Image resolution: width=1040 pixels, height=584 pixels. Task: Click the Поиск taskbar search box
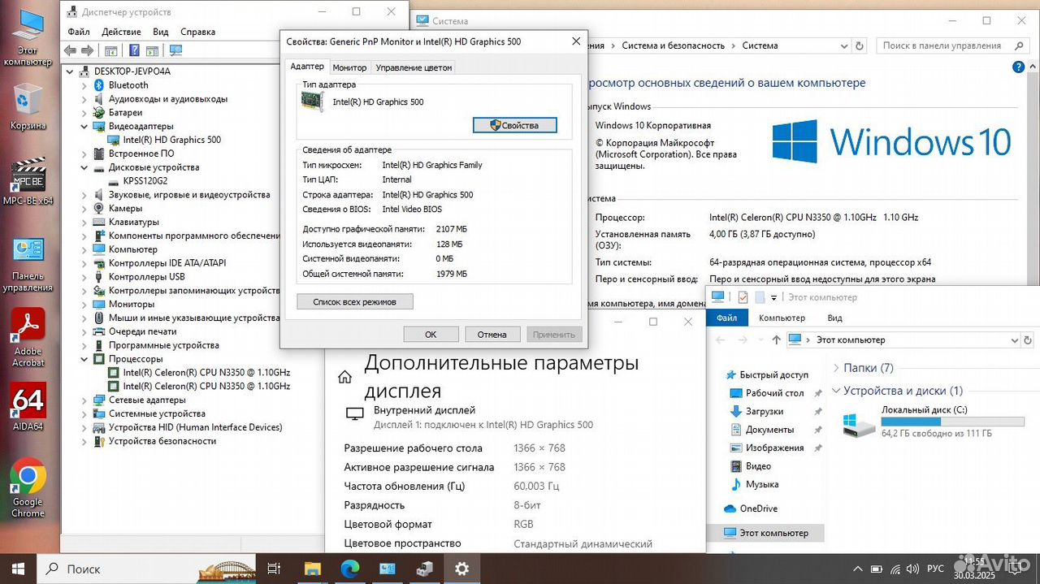pos(146,569)
